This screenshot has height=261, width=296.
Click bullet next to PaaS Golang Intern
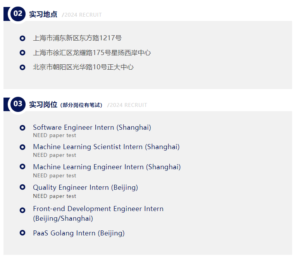tap(22, 233)
